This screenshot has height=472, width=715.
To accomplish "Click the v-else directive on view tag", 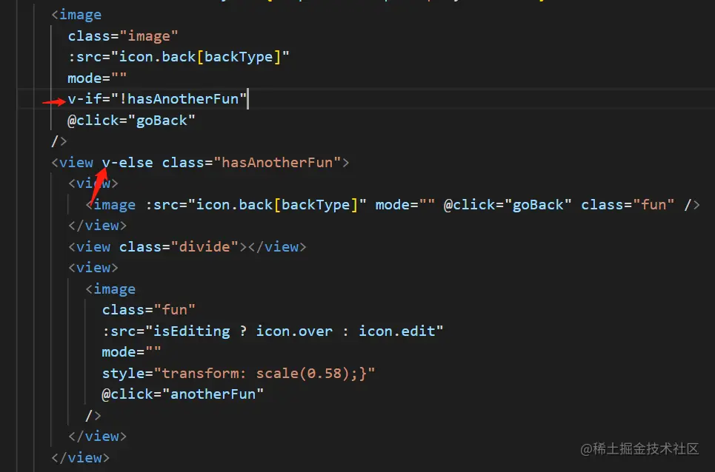I will 127,163.
